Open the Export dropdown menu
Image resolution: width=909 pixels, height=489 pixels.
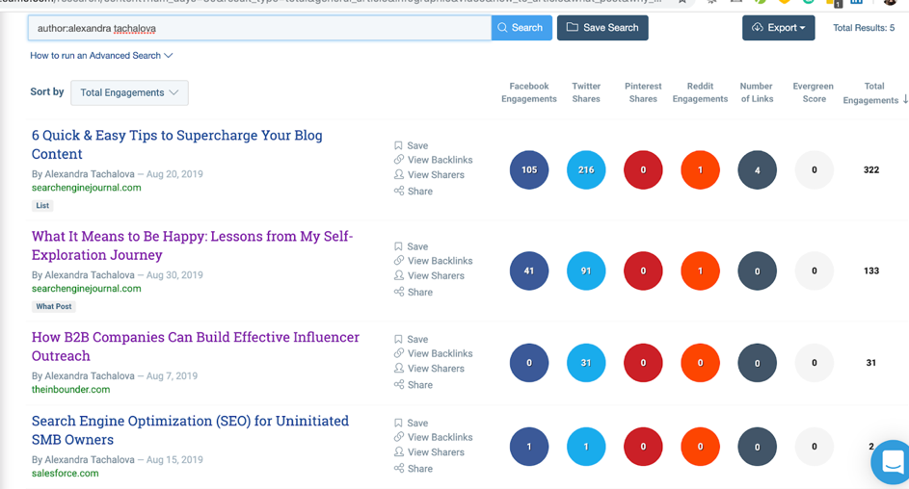779,28
